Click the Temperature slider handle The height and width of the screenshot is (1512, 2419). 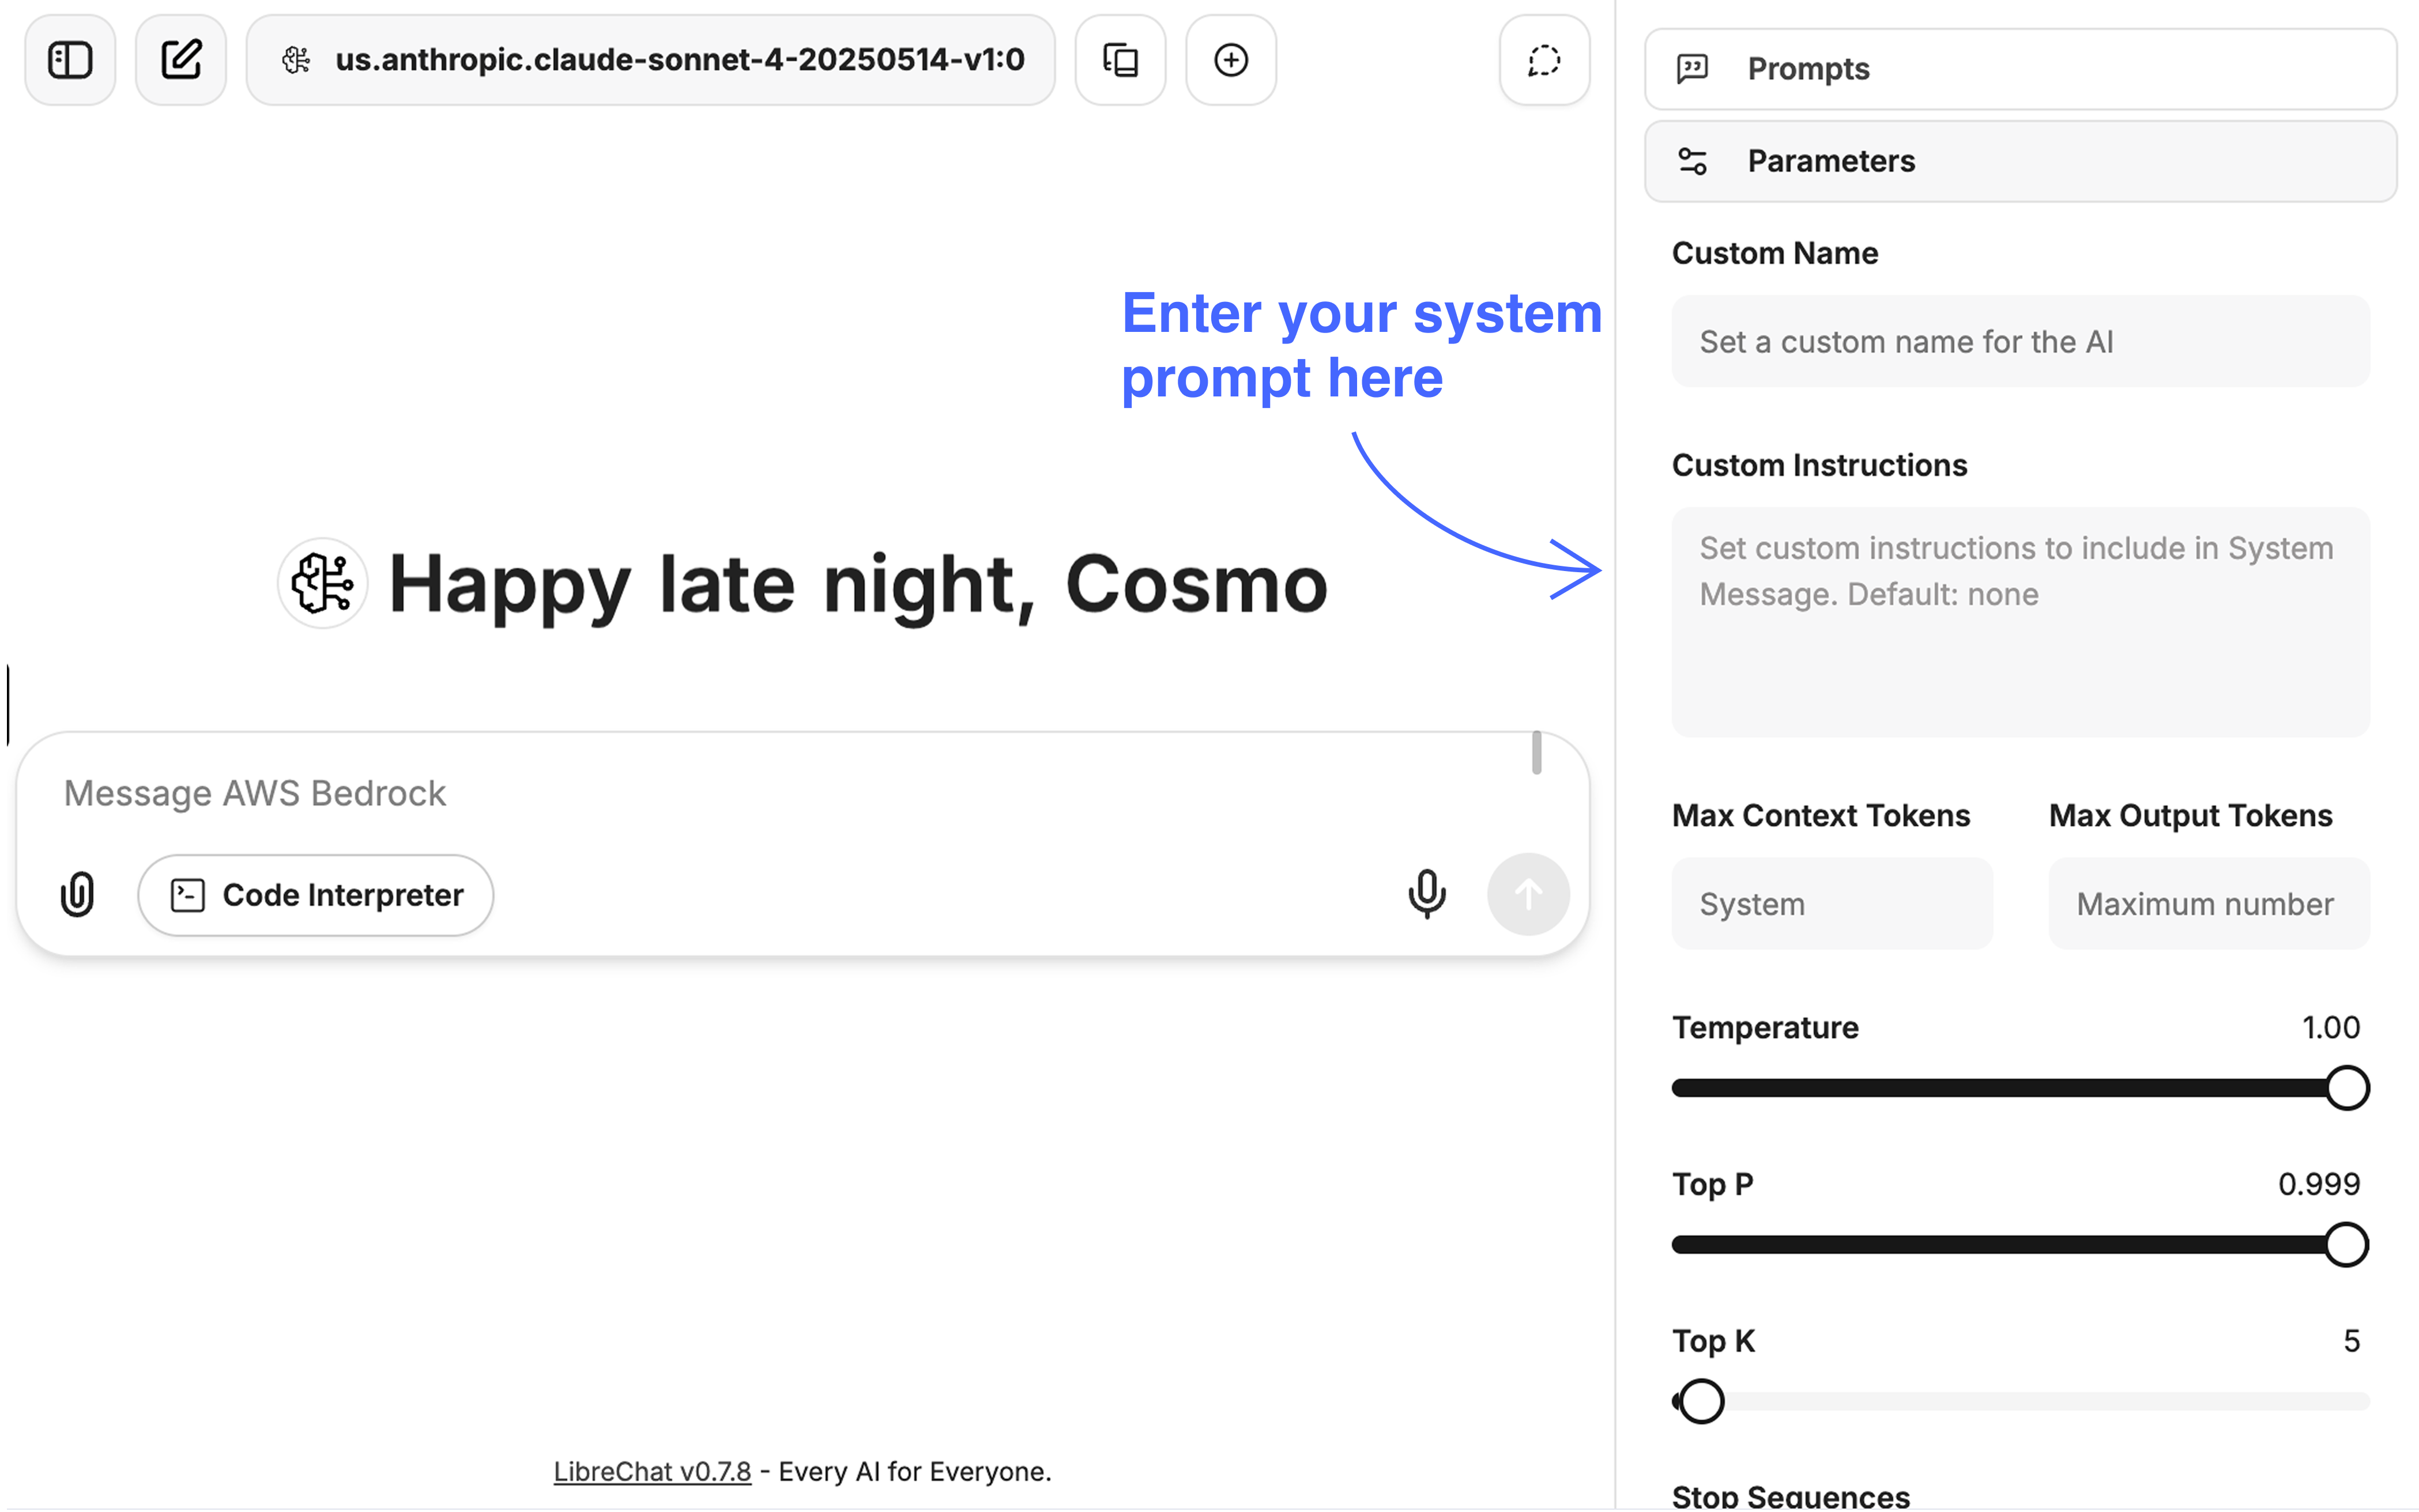[2346, 1088]
